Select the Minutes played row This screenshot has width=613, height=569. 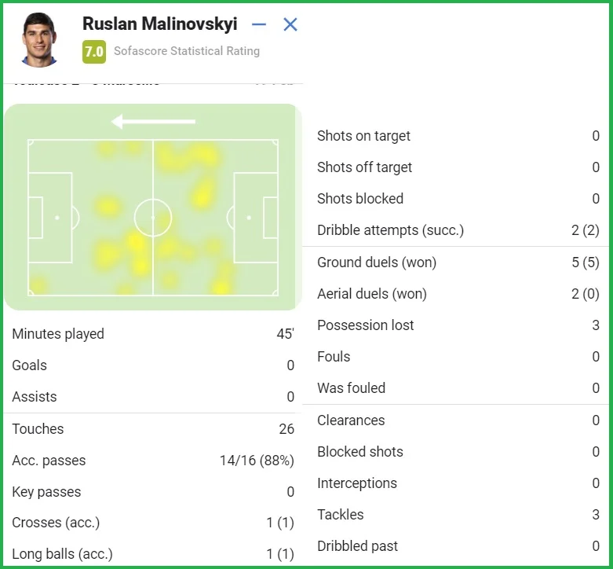(153, 334)
